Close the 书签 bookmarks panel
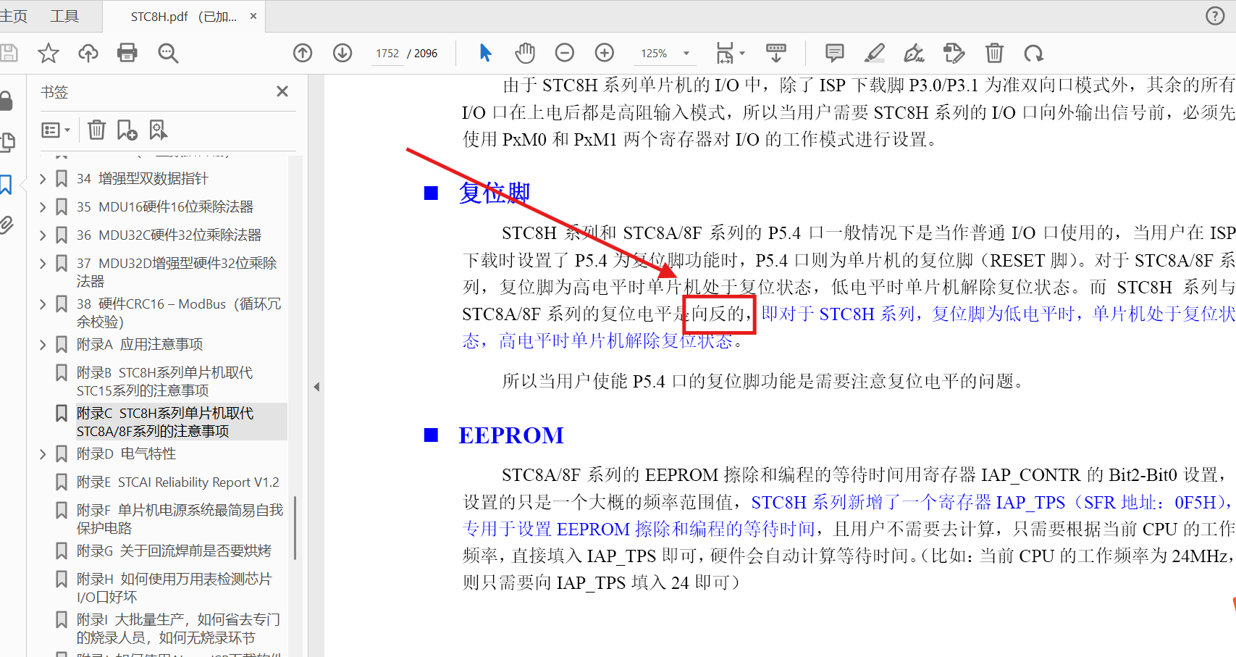Screen dimensions: 1236x657 (282, 91)
